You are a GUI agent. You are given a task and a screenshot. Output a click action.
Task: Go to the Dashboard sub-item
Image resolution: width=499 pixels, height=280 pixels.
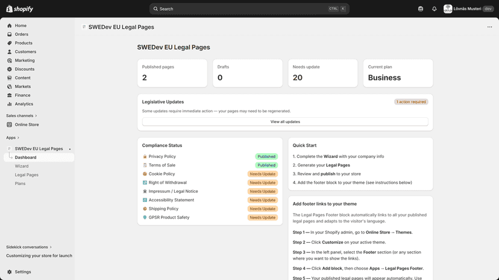tap(39, 157)
